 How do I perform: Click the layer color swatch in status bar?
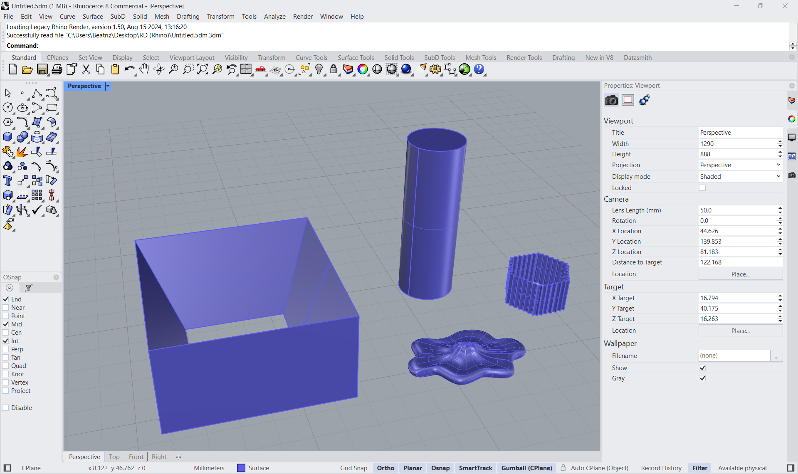(241, 468)
